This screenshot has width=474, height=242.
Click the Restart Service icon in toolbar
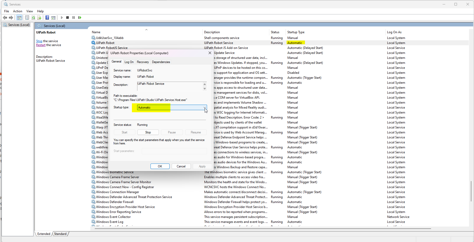click(x=80, y=18)
